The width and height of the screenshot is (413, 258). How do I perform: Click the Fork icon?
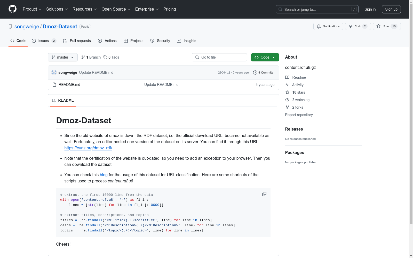[x=351, y=26]
